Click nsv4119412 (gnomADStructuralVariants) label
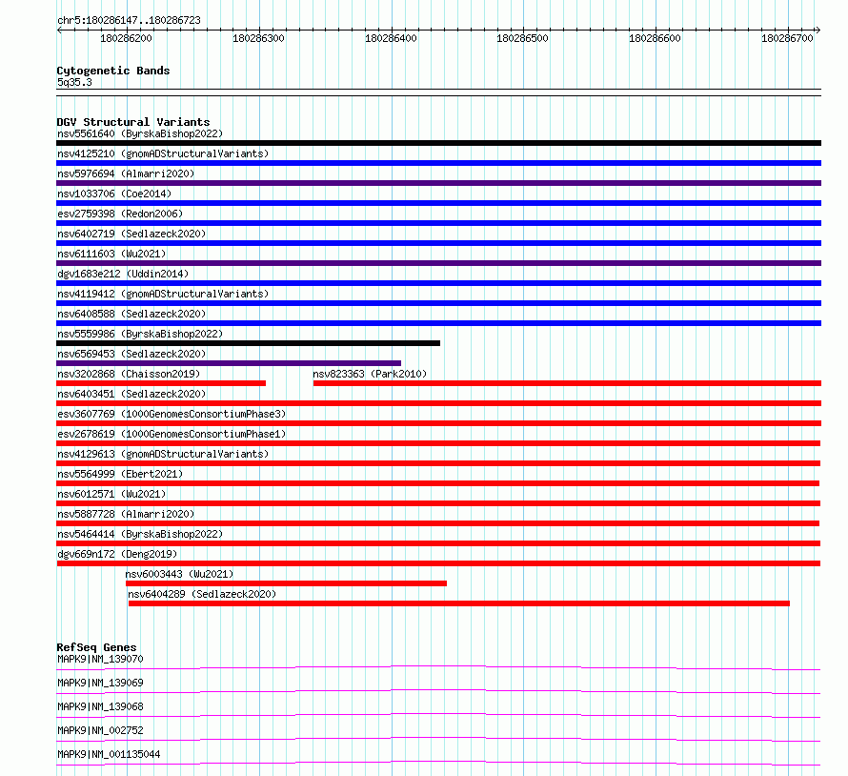The width and height of the screenshot is (848, 776). coord(163,294)
